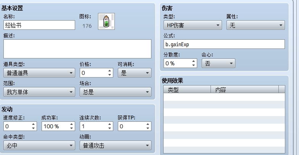Select the first empty row in 使用效果 list
Viewport: 299px width, 155px height.
pos(224,97)
